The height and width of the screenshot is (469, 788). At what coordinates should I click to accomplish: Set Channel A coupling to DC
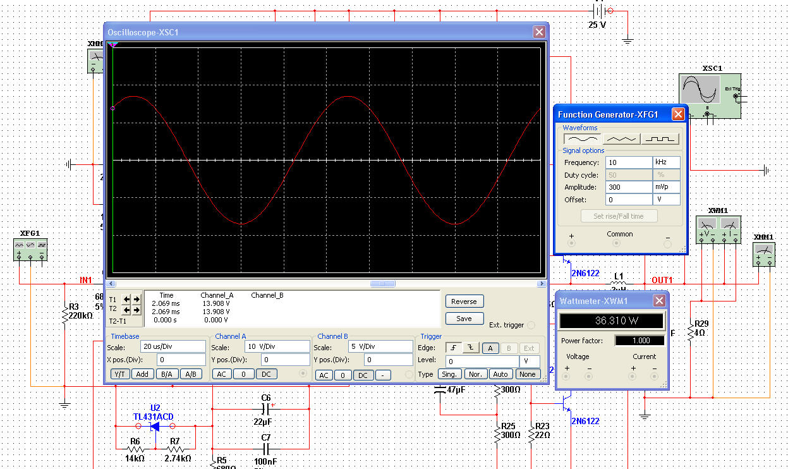(266, 374)
